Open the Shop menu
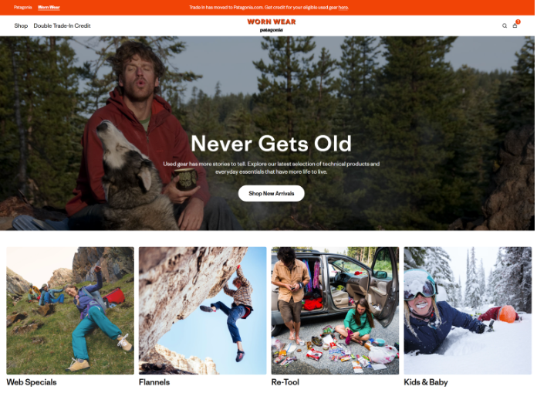This screenshot has width=537, height=400. point(21,25)
